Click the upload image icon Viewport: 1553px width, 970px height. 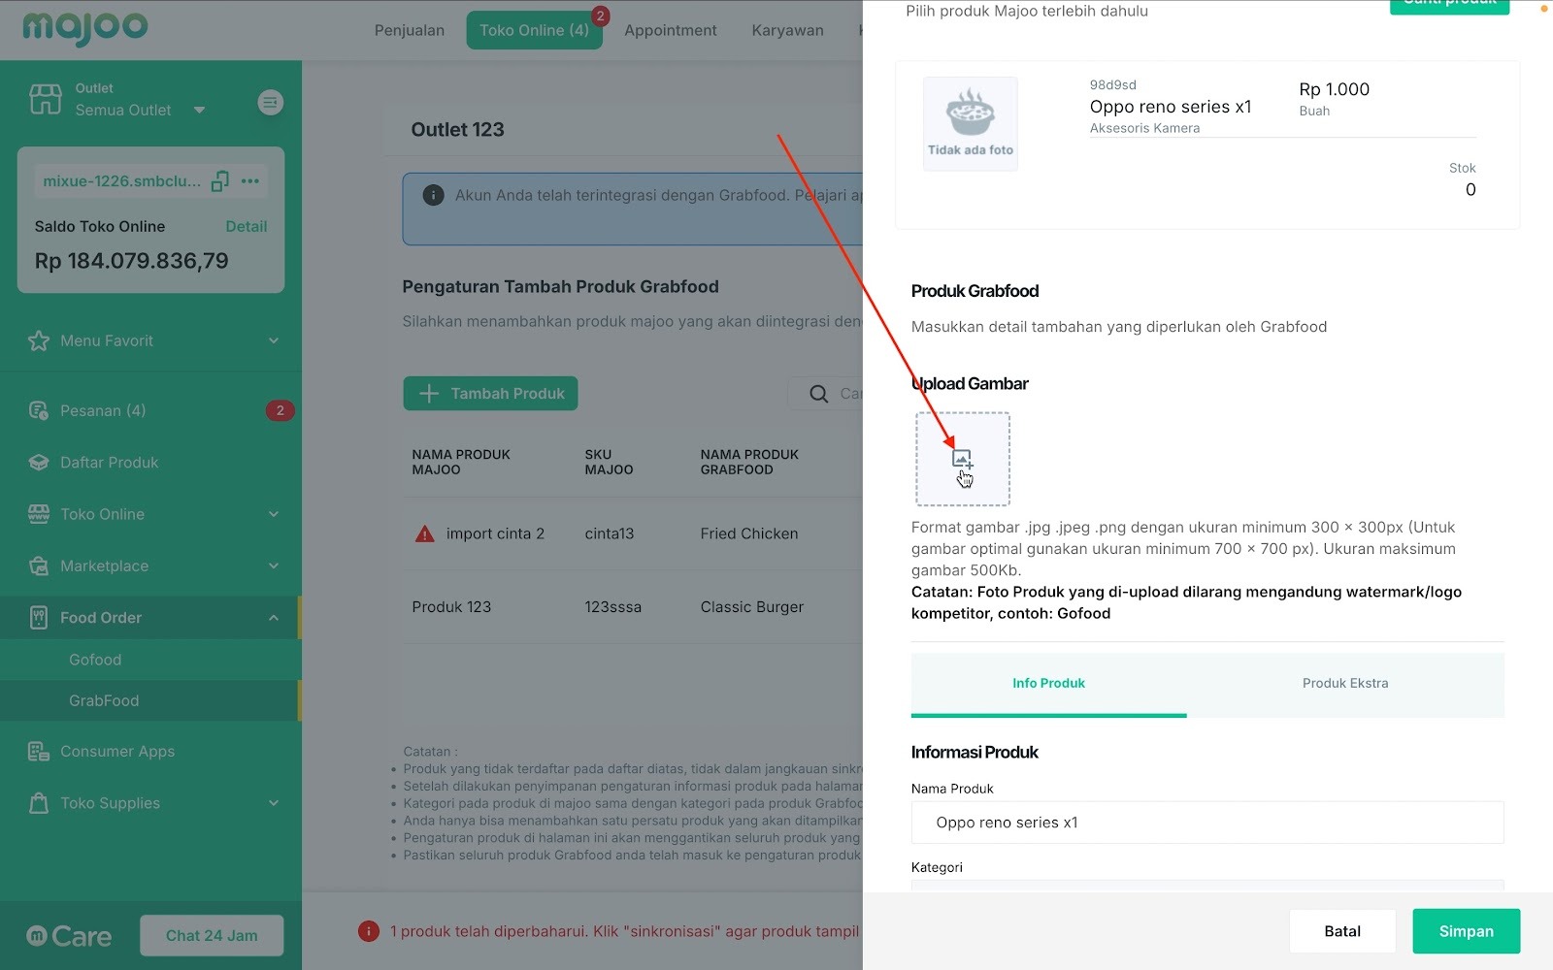click(962, 459)
